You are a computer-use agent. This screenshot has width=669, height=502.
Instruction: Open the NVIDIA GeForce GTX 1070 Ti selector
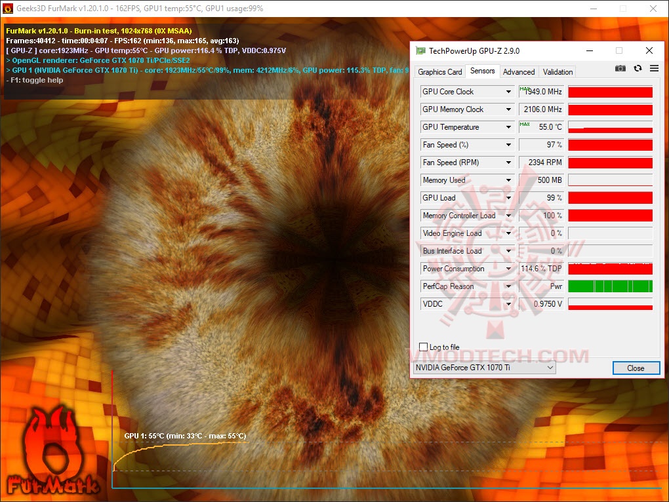484,368
